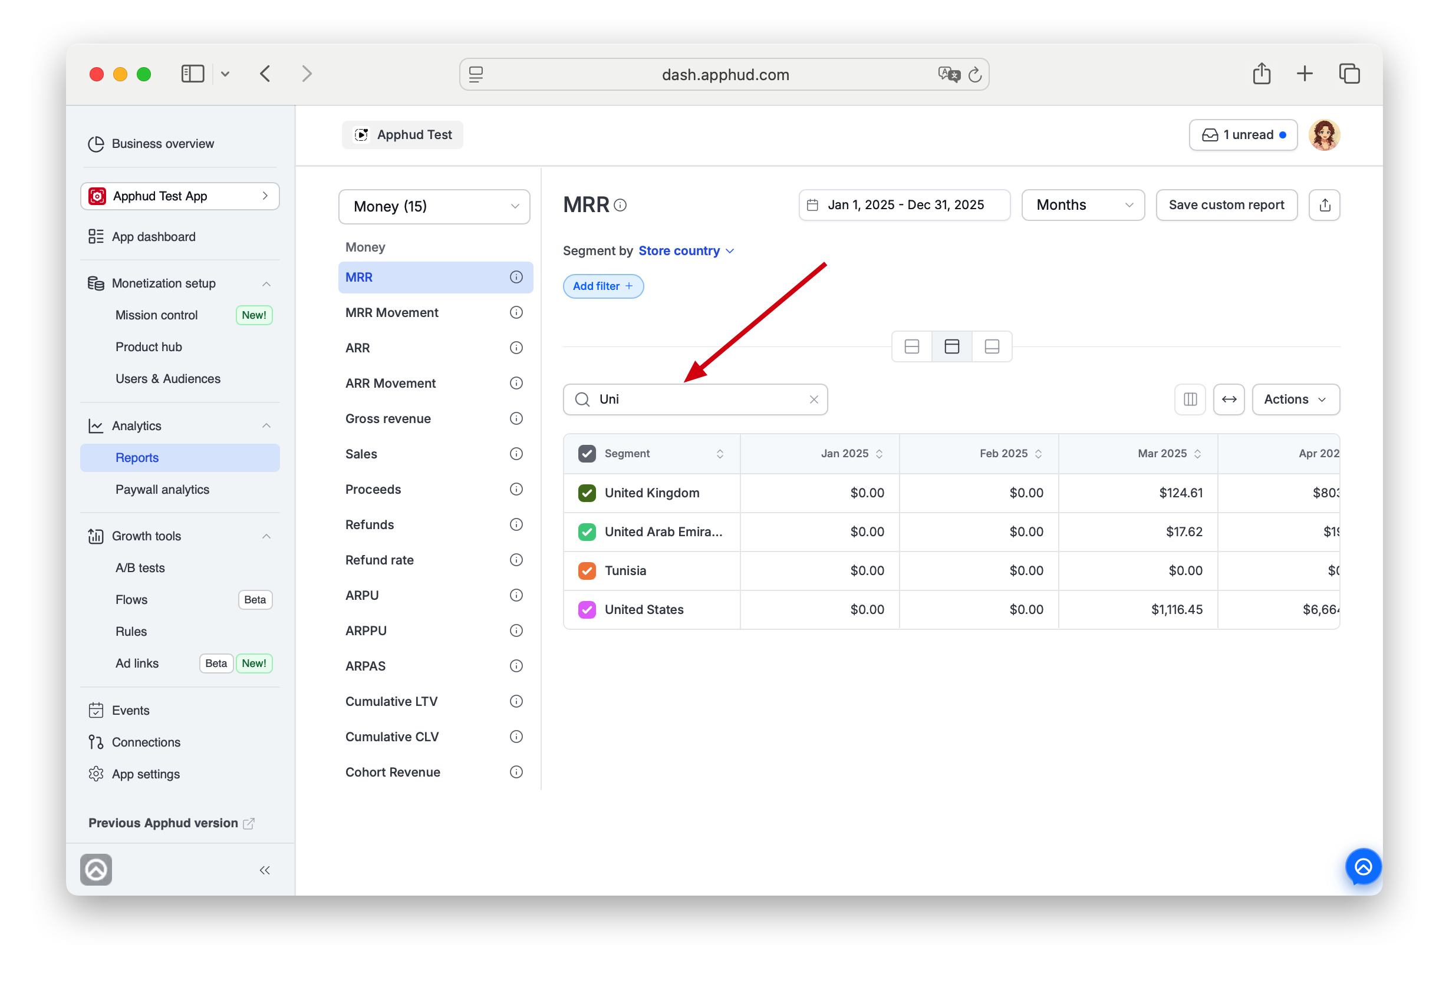1449x984 pixels.
Task: Uncheck the United Arab Emirates segment checkbox
Action: tap(587, 531)
